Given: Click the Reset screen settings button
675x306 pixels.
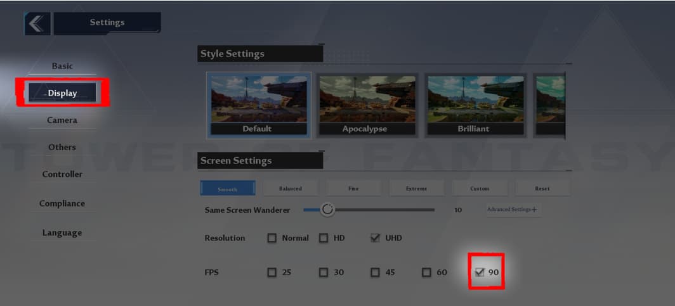Looking at the screenshot, I should pos(543,188).
